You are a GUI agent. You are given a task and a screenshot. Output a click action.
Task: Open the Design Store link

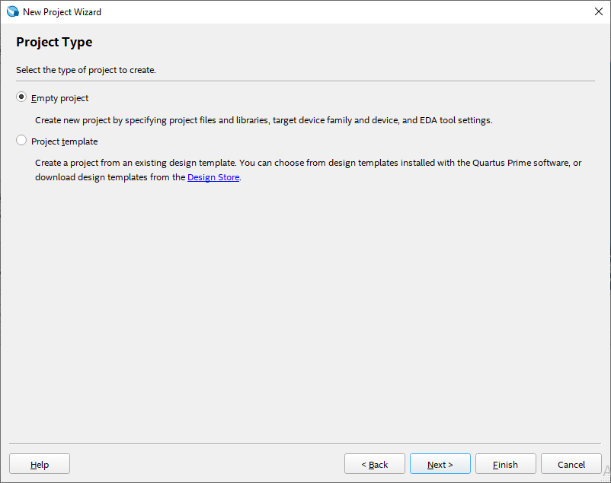tap(213, 177)
